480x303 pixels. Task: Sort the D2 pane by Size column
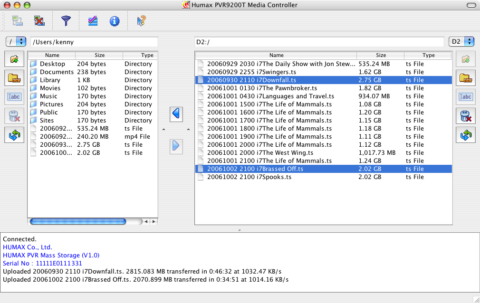tap(381, 56)
